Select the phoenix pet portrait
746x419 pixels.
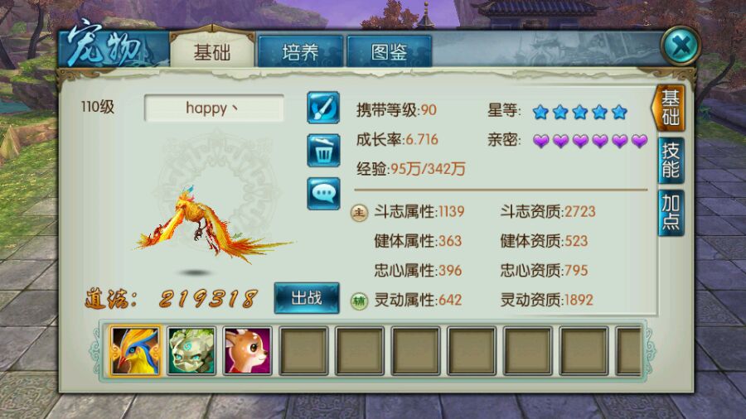point(135,350)
